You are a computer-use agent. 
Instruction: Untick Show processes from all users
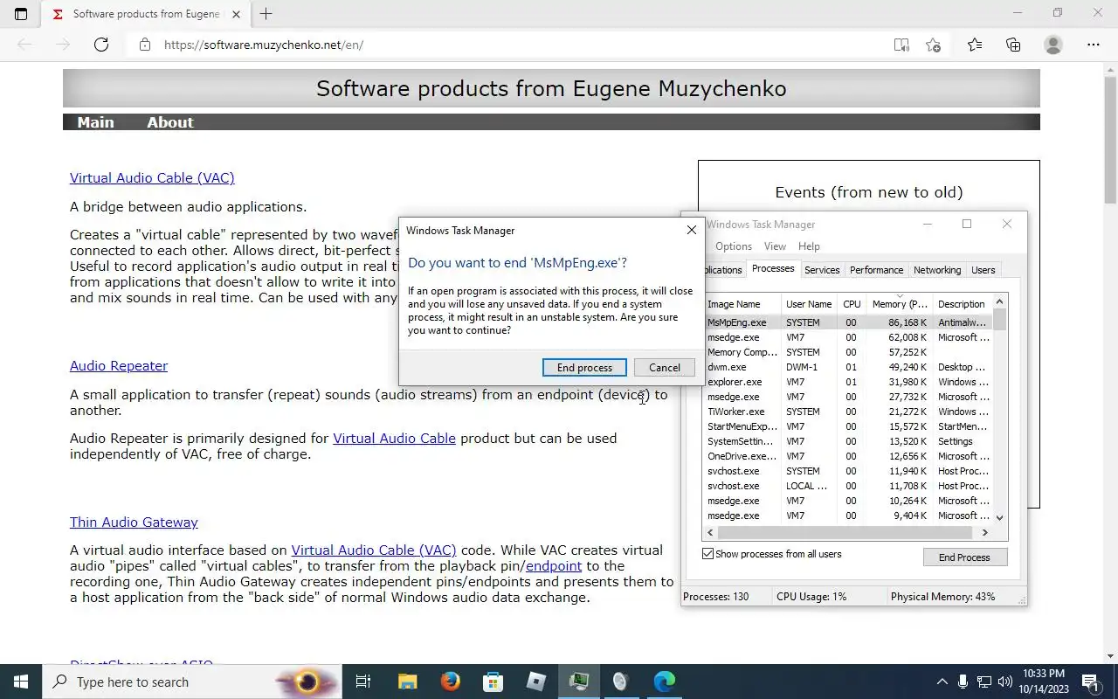pyautogui.click(x=708, y=554)
